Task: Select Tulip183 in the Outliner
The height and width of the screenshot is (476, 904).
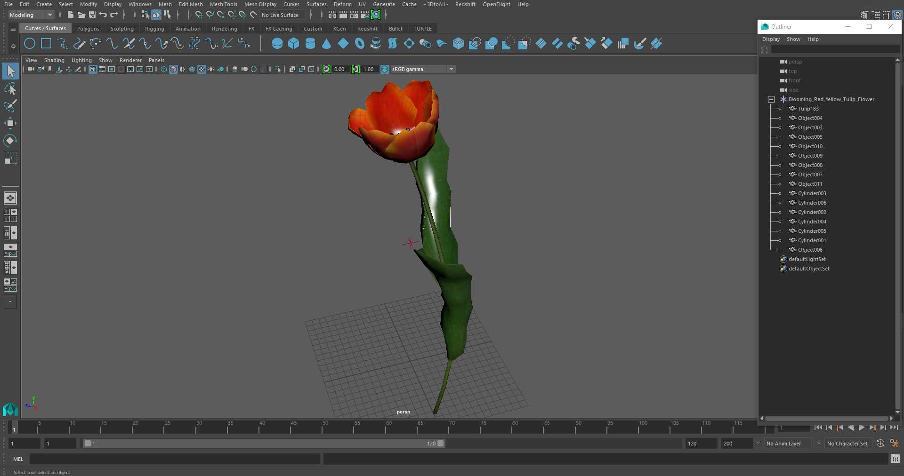Action: pyautogui.click(x=808, y=109)
